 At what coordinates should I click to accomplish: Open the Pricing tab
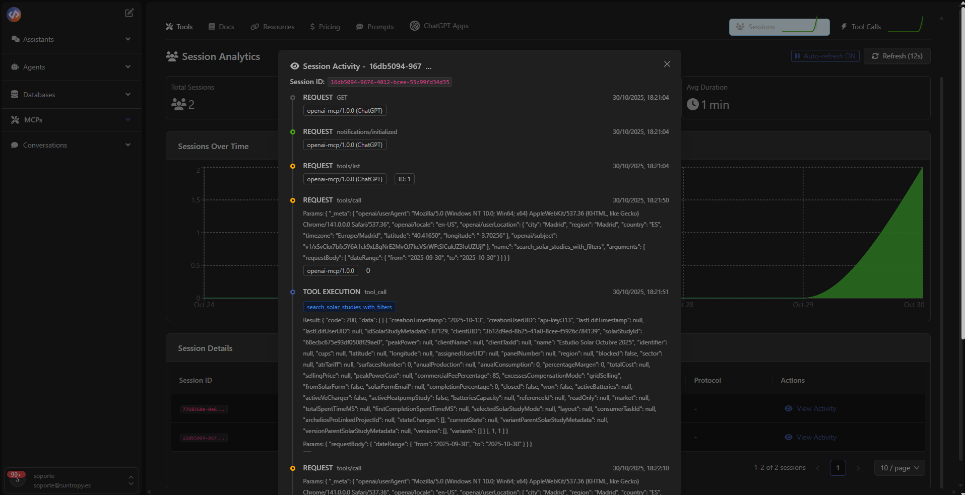pyautogui.click(x=325, y=27)
